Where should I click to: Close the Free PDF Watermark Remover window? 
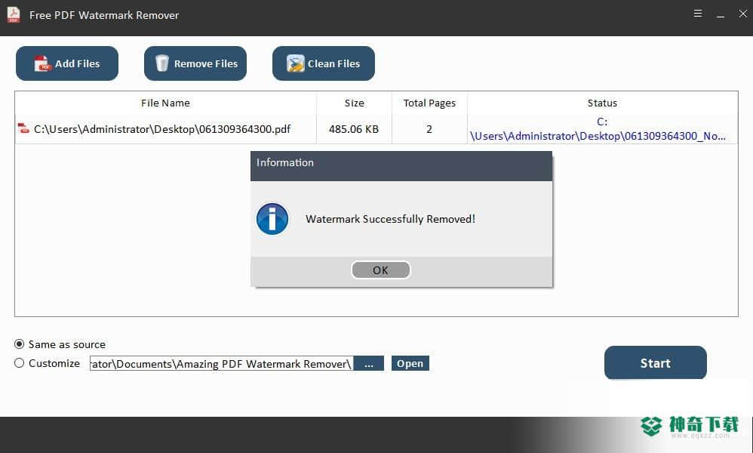coord(743,14)
